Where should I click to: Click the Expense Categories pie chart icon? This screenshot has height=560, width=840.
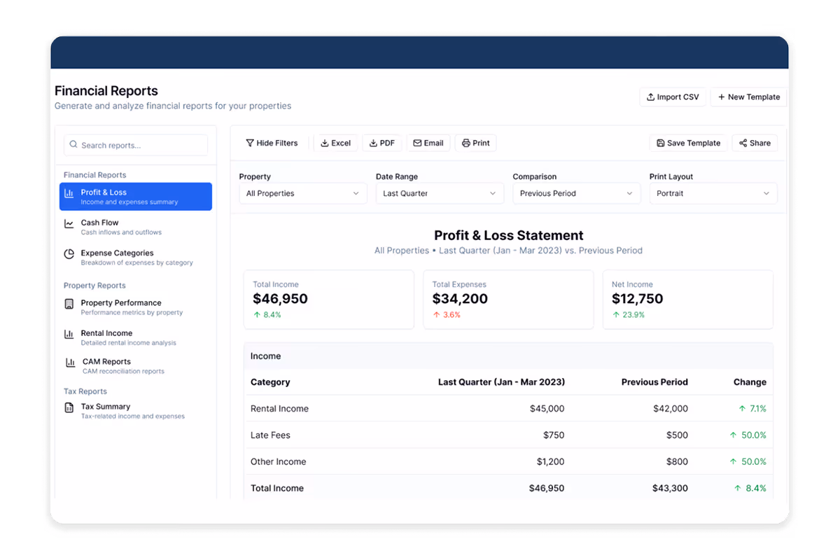(x=69, y=254)
